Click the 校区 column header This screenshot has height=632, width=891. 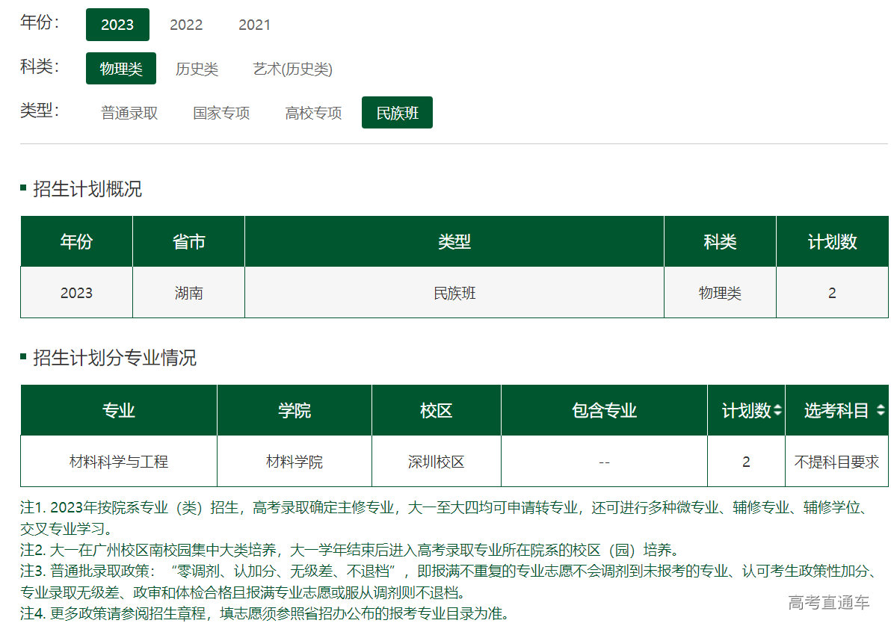[436, 410]
